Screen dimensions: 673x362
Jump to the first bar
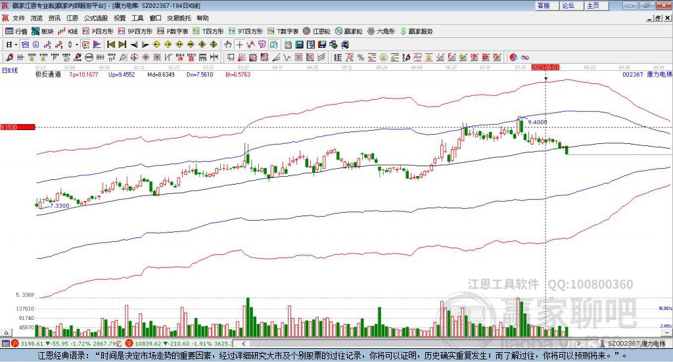coord(110,45)
